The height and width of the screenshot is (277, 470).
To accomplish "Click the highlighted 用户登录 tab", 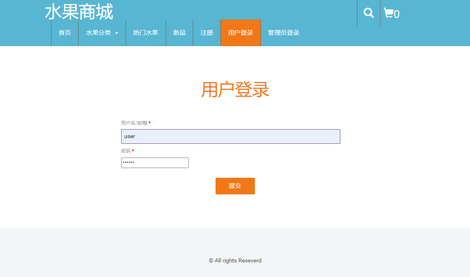I will click(240, 33).
